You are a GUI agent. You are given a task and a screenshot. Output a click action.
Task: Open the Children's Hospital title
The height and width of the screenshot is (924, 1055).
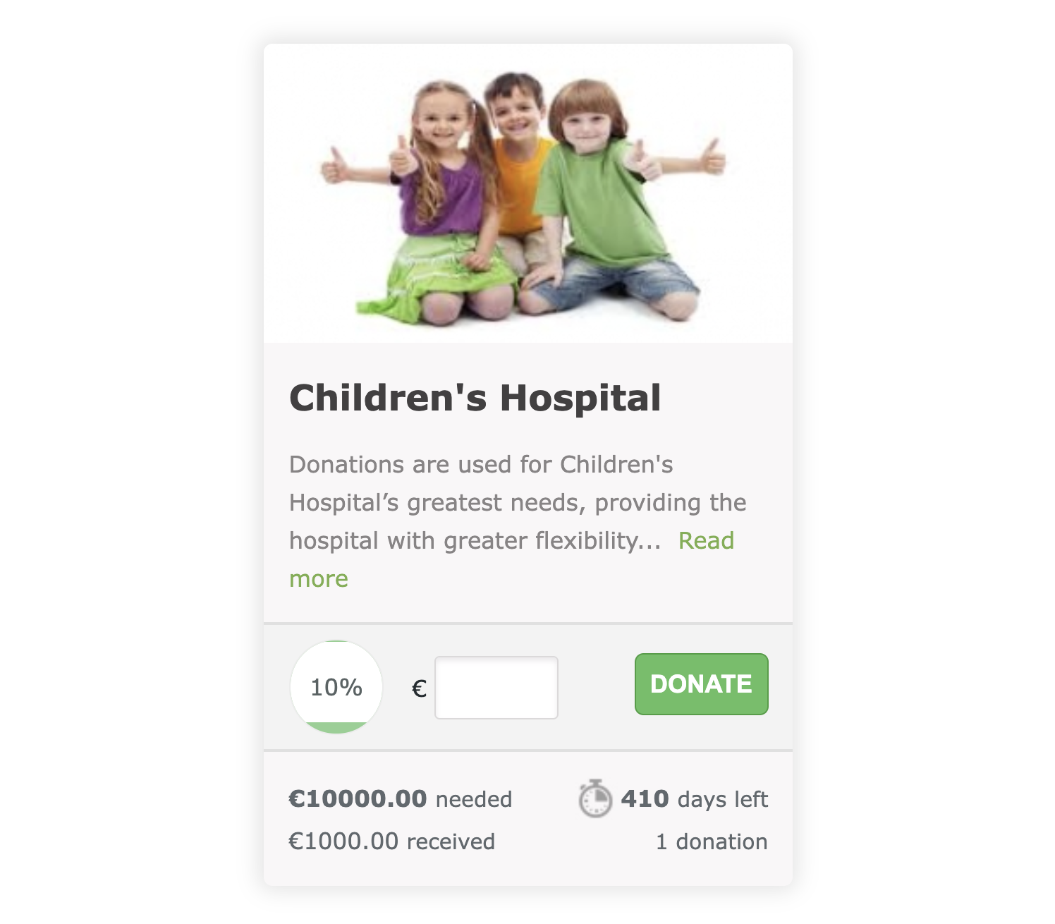[475, 398]
